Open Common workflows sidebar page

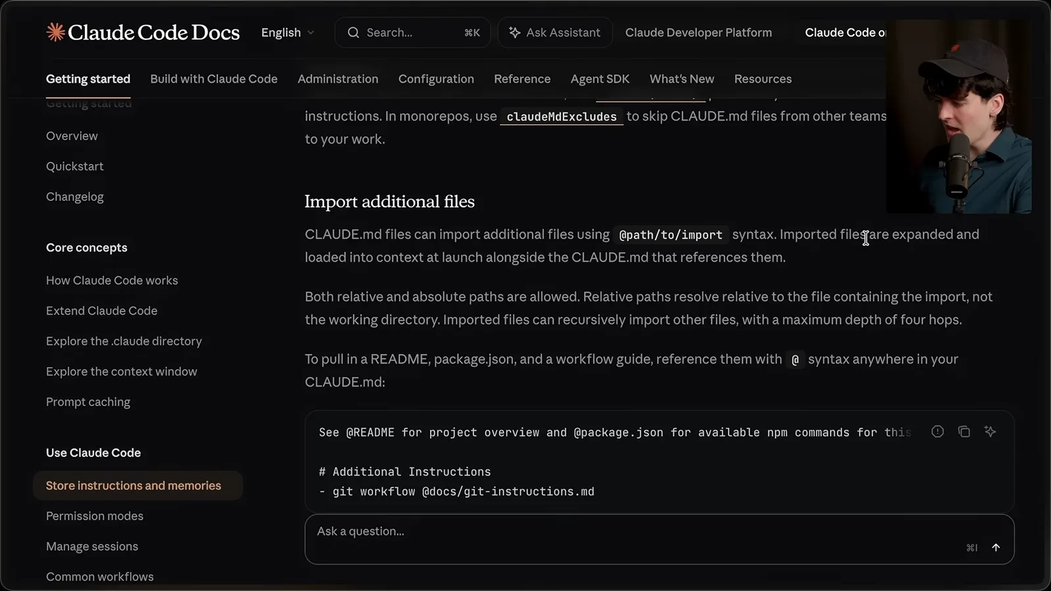pyautogui.click(x=100, y=577)
